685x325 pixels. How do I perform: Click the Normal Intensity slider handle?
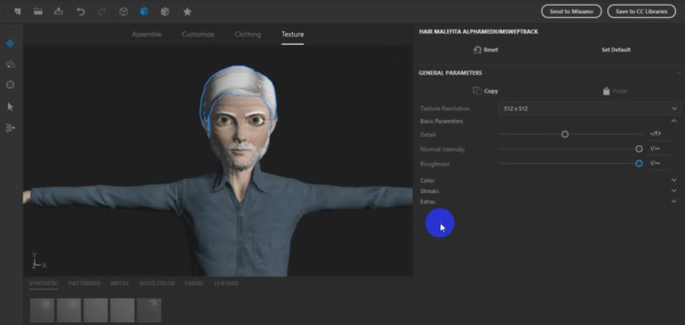(639, 149)
